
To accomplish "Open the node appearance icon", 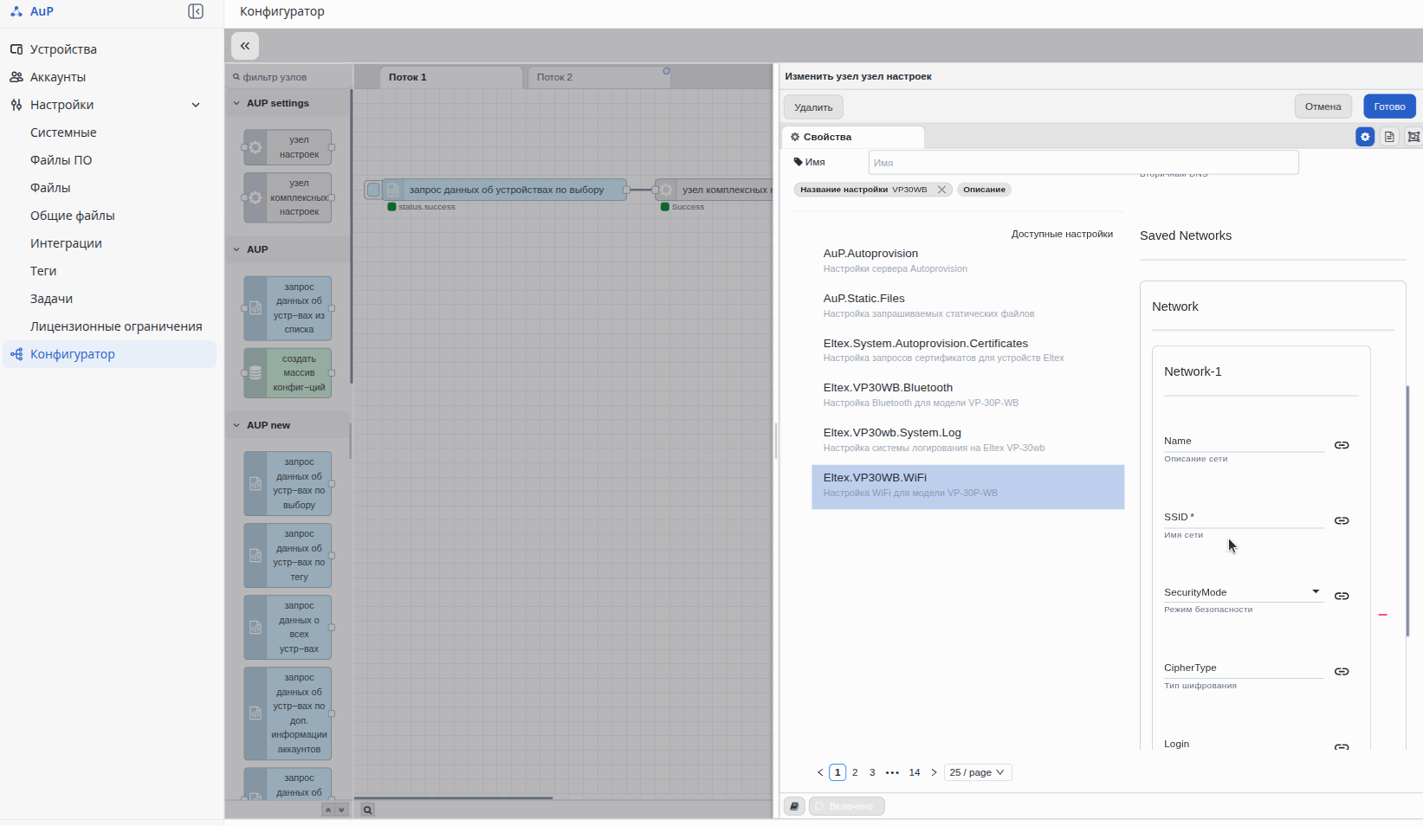I will [x=1413, y=137].
